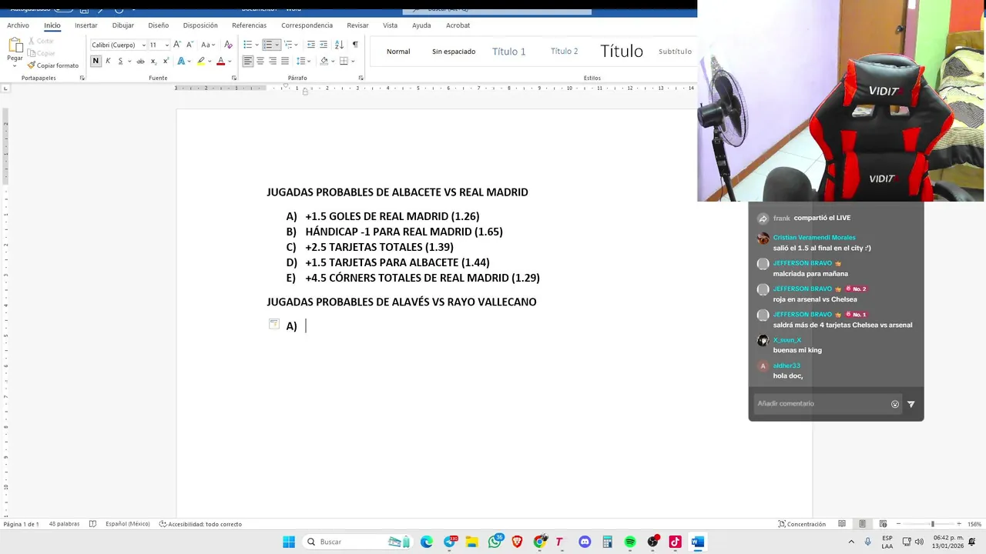This screenshot has height=554, width=986.
Task: Switch to Referencias tab
Action: point(249,25)
